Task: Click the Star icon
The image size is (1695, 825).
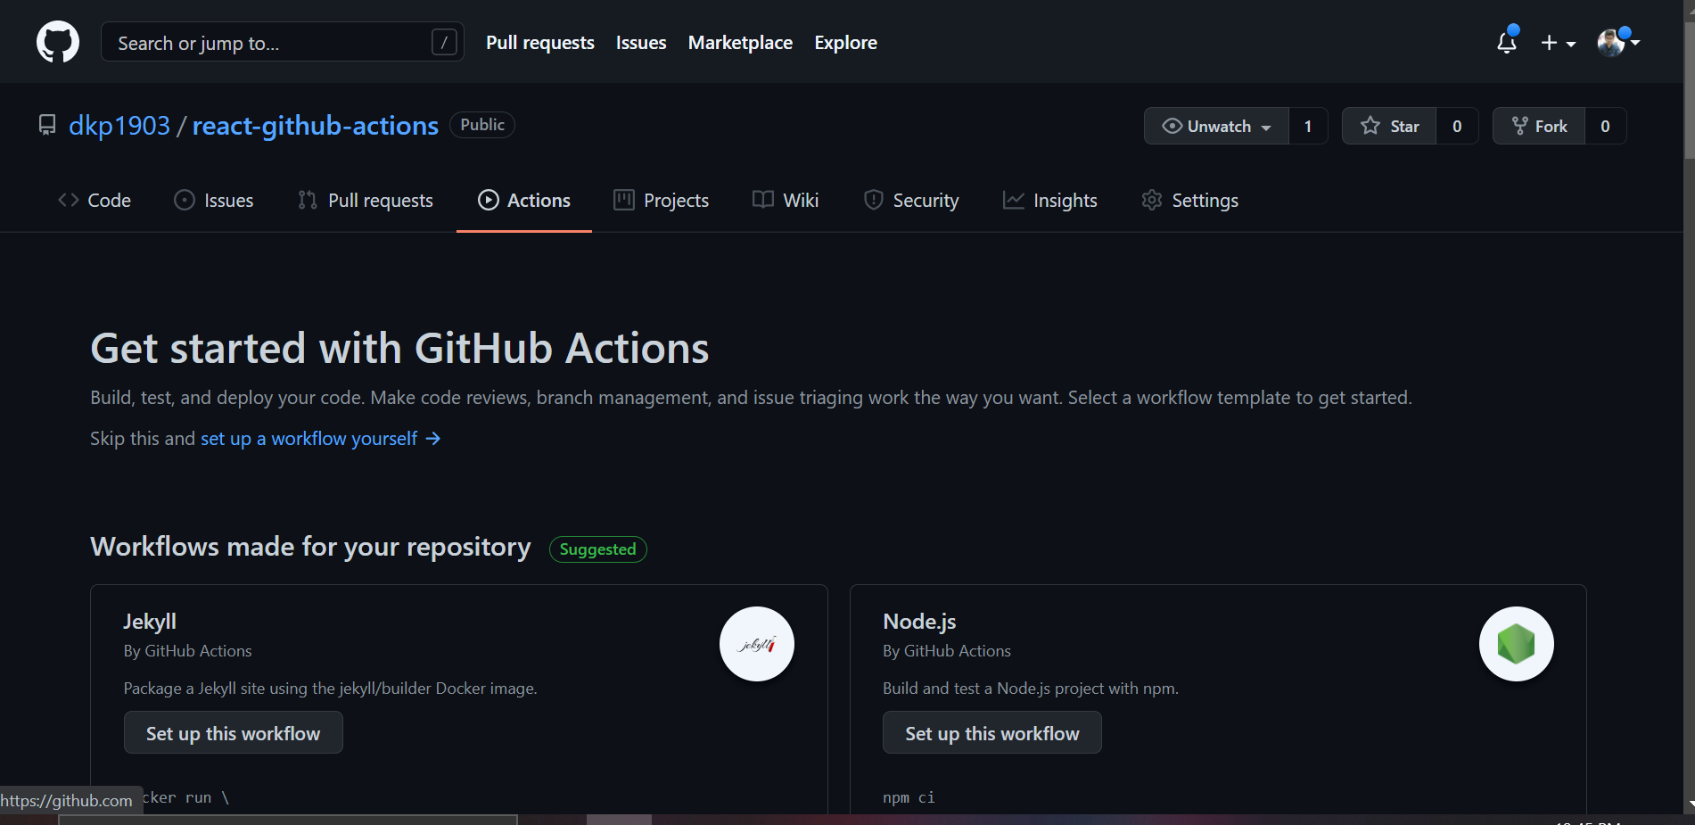Action: (1370, 126)
